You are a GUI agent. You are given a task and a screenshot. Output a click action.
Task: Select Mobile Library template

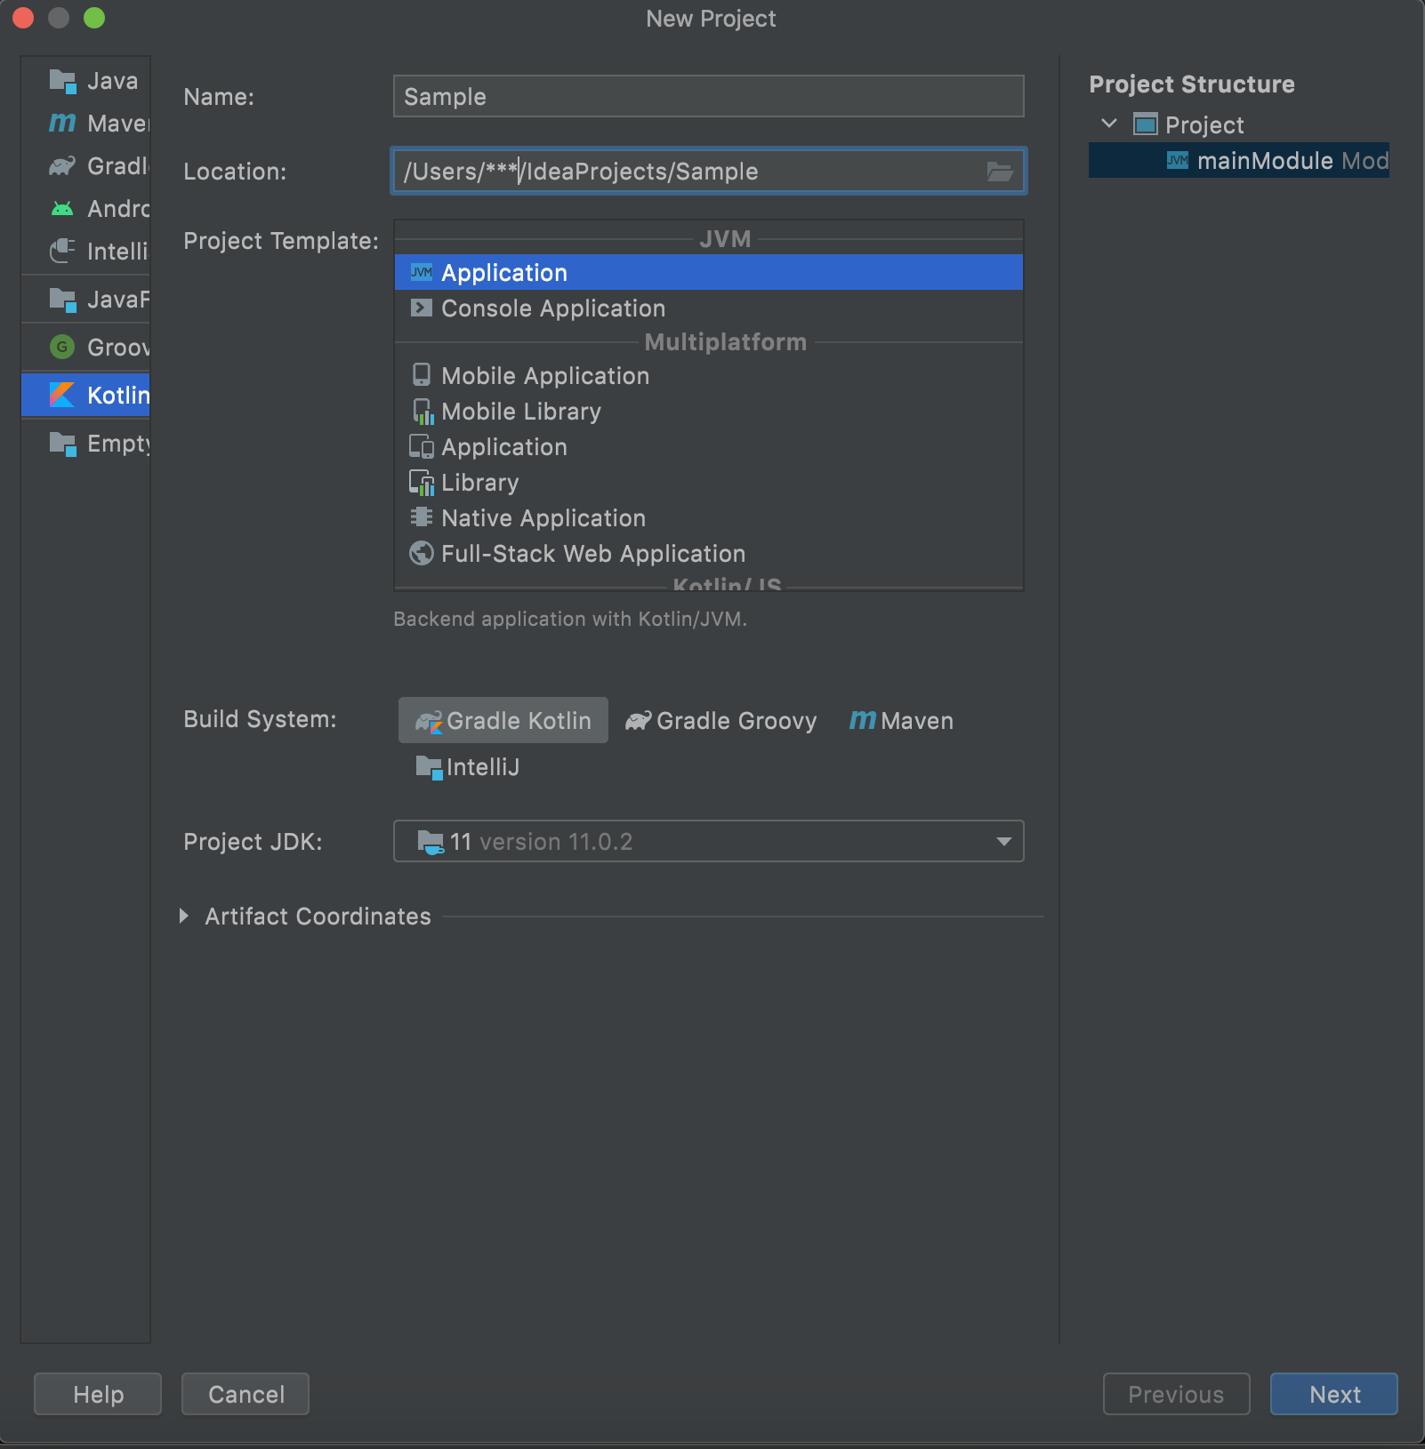[x=708, y=411]
